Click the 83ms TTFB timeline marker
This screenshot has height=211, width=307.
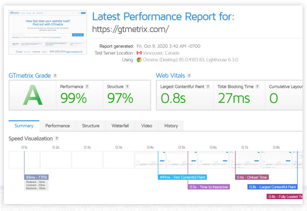(36, 177)
